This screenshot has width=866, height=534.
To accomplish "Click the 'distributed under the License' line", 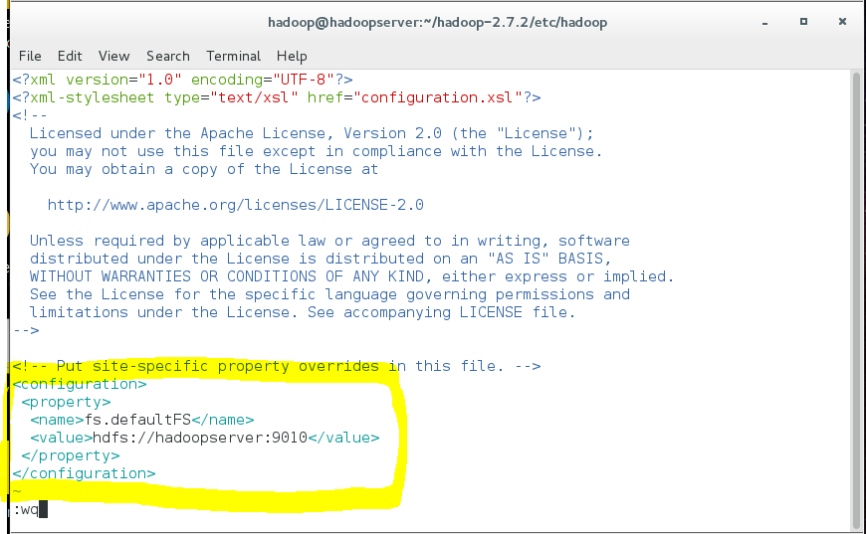I will 321,259.
